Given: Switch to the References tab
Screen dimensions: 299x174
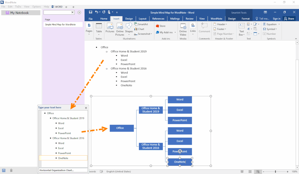Looking at the screenshot, I should pos(158,19).
